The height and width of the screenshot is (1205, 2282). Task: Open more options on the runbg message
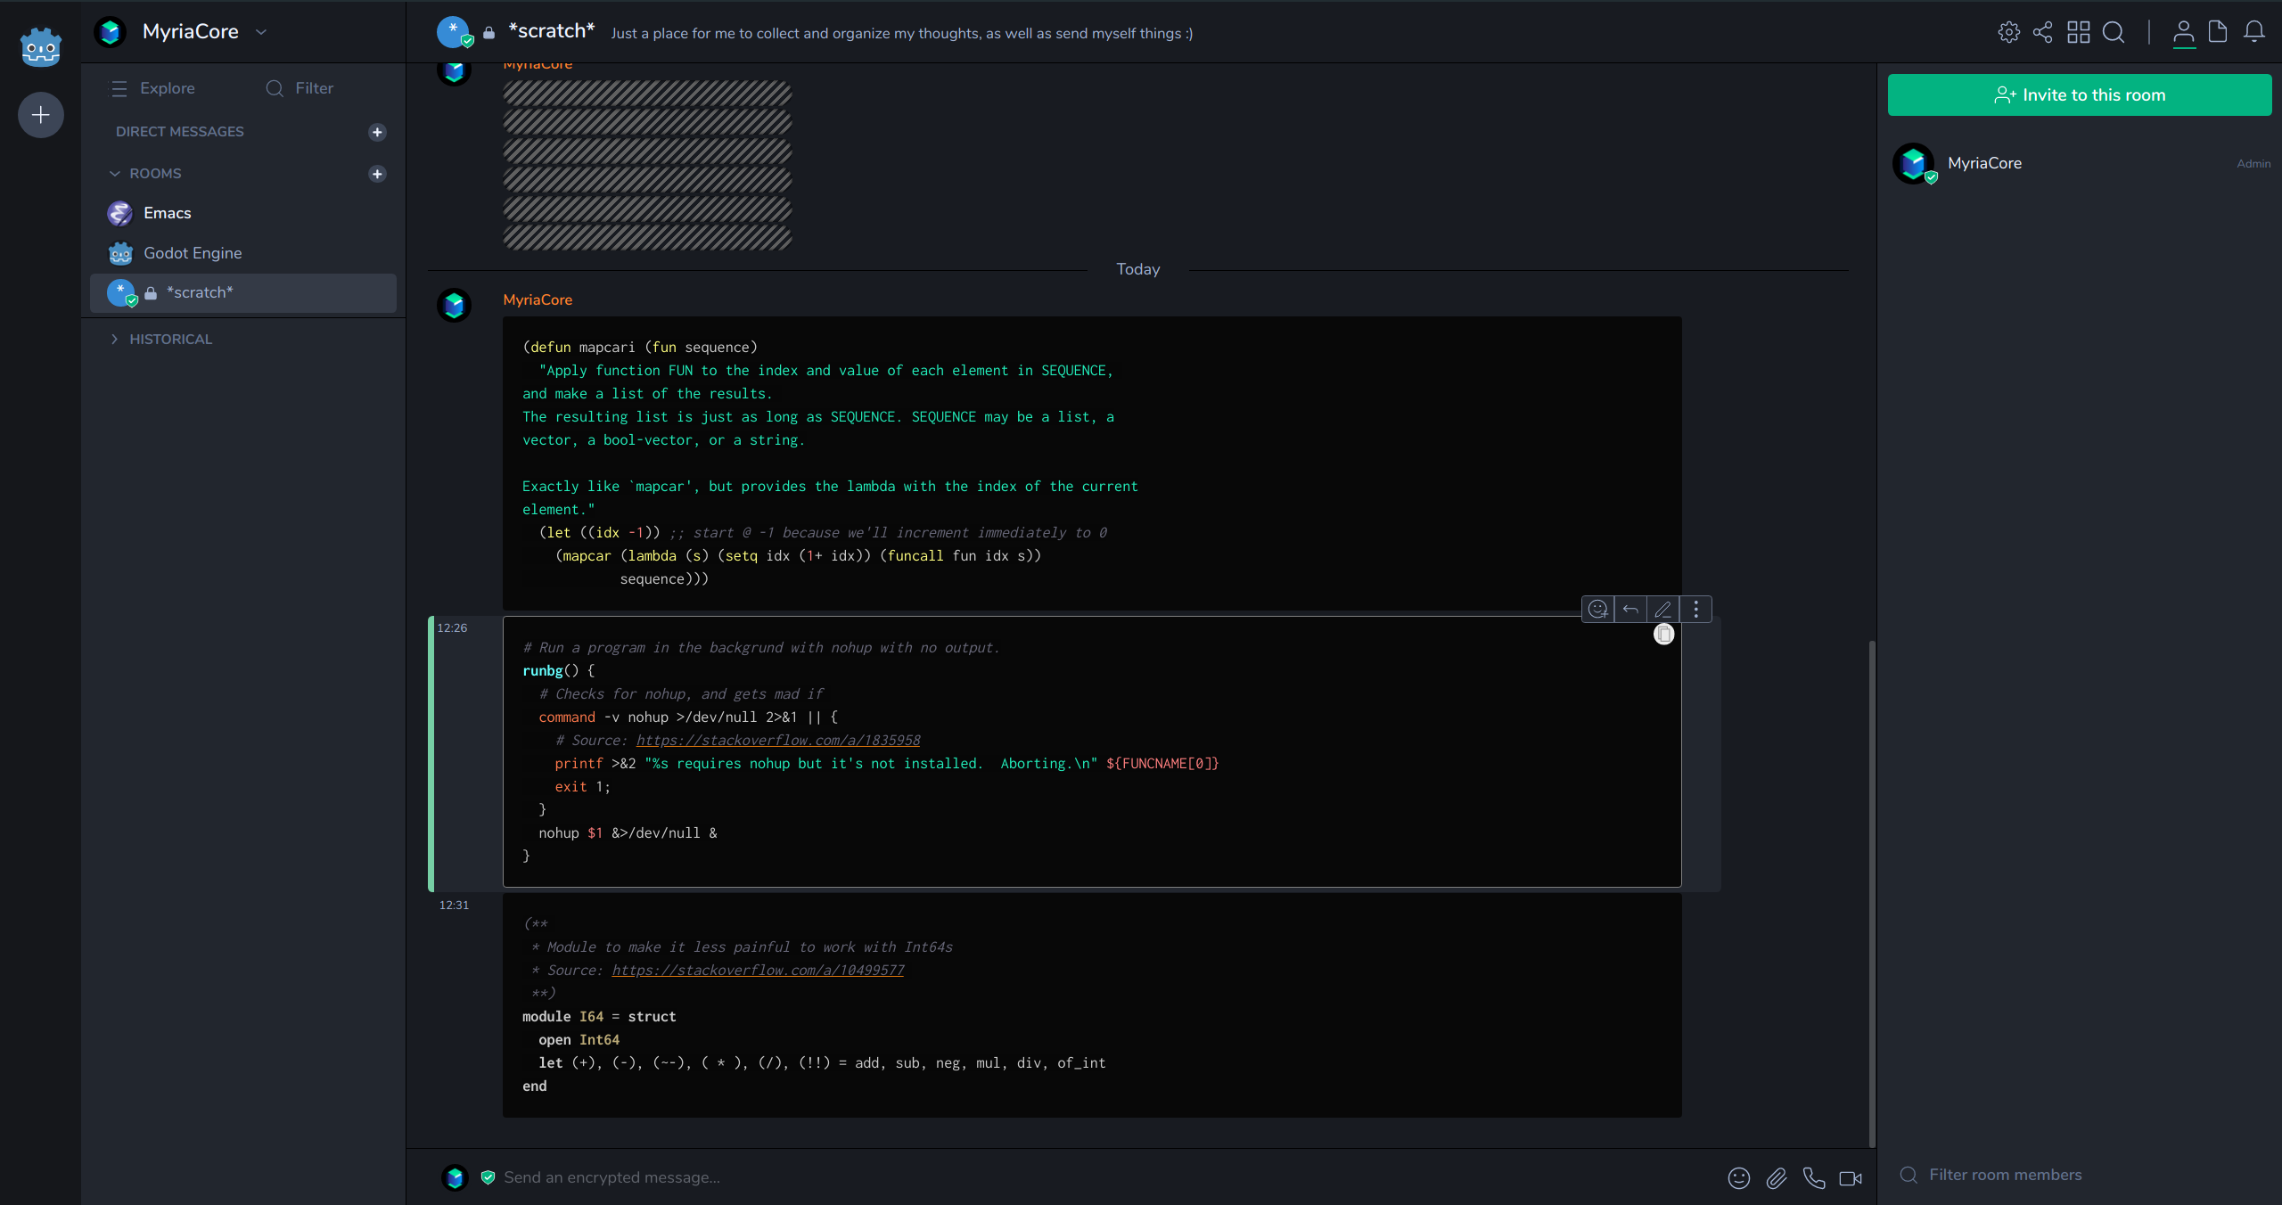click(x=1695, y=610)
